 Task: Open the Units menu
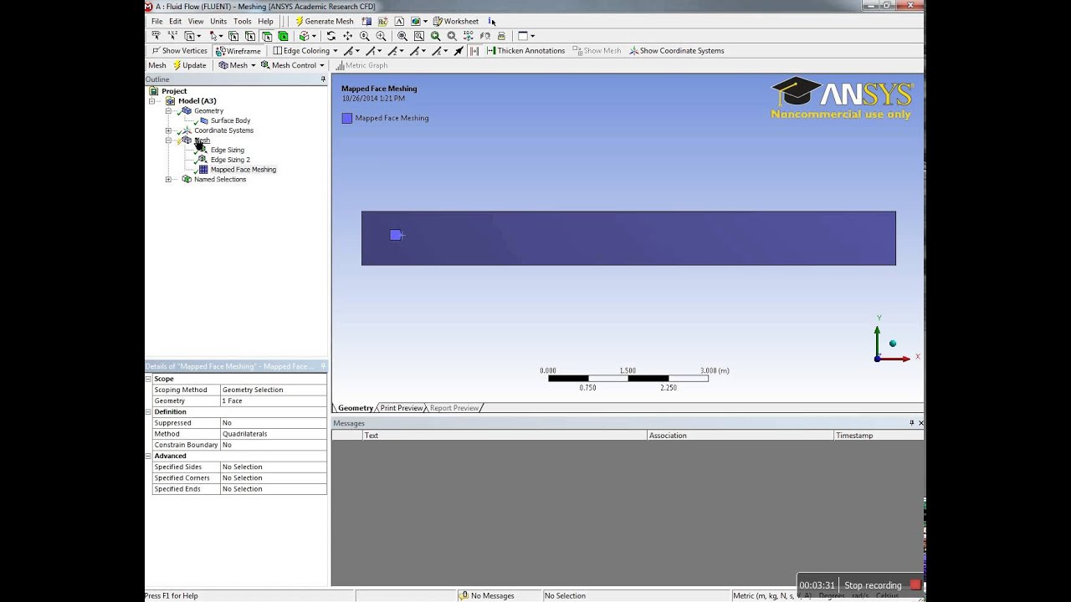tap(218, 21)
